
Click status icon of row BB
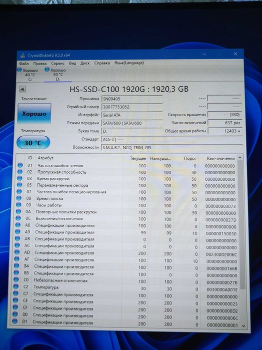click(16, 272)
